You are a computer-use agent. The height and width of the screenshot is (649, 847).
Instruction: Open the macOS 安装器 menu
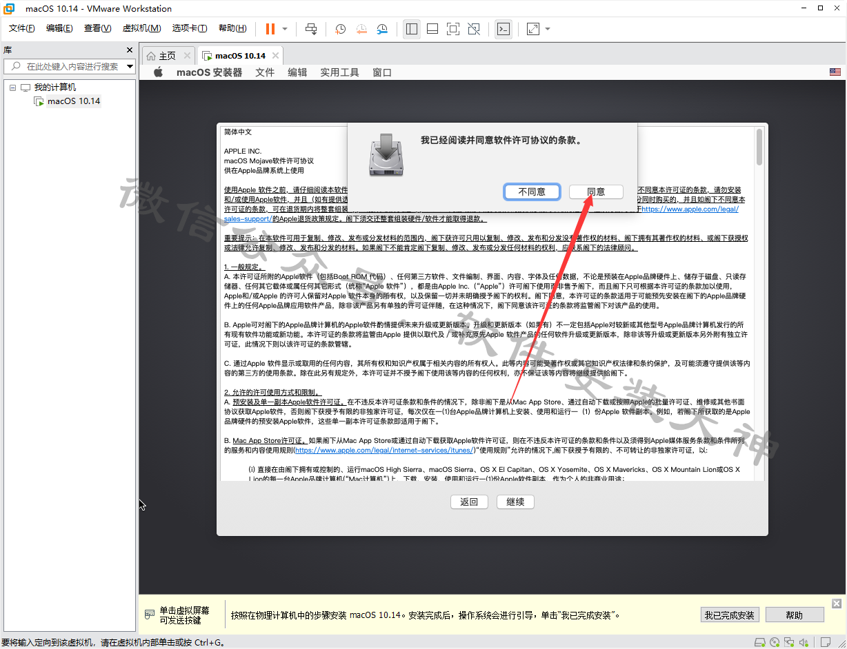point(209,72)
